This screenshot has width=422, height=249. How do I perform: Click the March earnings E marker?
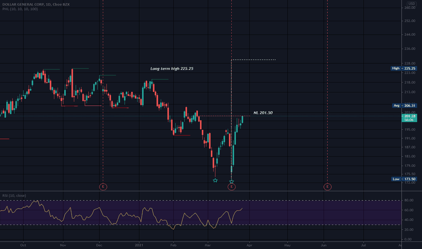point(231,187)
